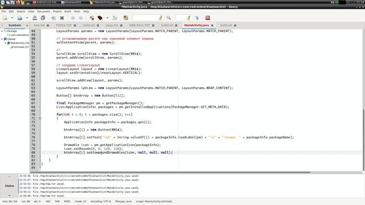Click the Navigate forward arrow icon
Viewport: 365px width, 205px height.
(x=81, y=18)
